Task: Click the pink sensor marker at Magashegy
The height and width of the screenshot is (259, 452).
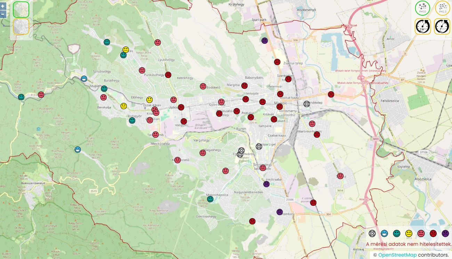Action: [x=203, y=153]
